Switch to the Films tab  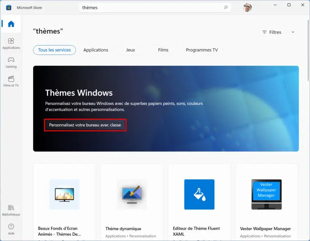pyautogui.click(x=163, y=50)
